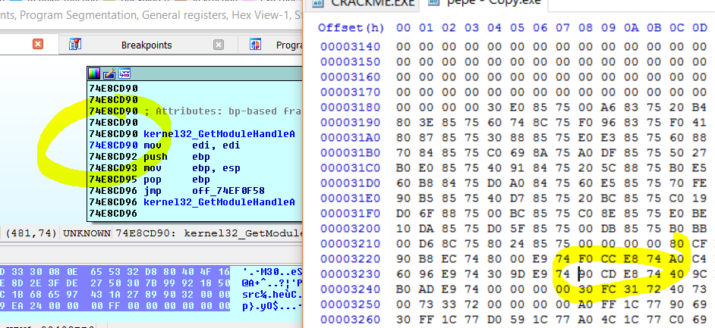
Task: Click the group nodes icon in node header
Action: pyautogui.click(x=123, y=73)
